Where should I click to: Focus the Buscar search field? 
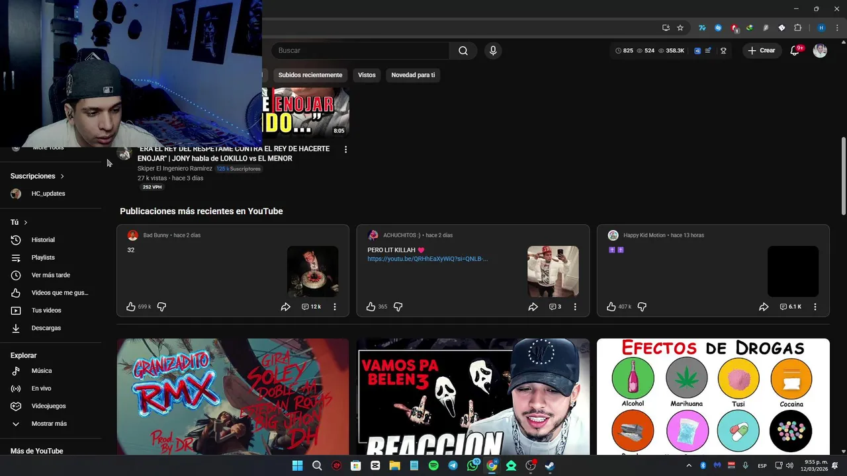tap(361, 50)
